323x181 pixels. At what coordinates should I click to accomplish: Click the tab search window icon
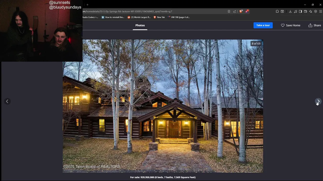coord(282,11)
